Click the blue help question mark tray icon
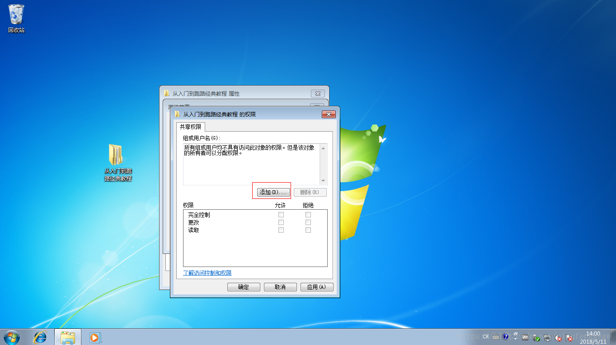 click(x=505, y=336)
